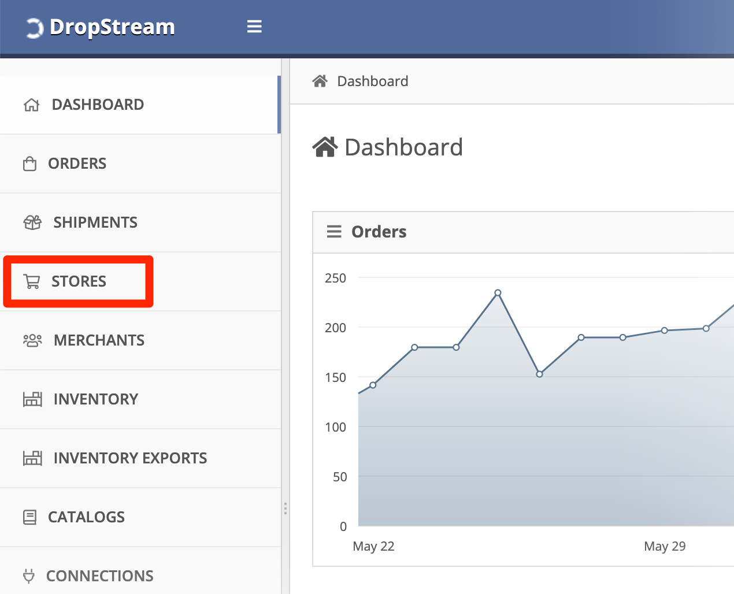The height and width of the screenshot is (594, 734).
Task: Click the Dashboard house icon in sidebar
Action: click(x=31, y=105)
